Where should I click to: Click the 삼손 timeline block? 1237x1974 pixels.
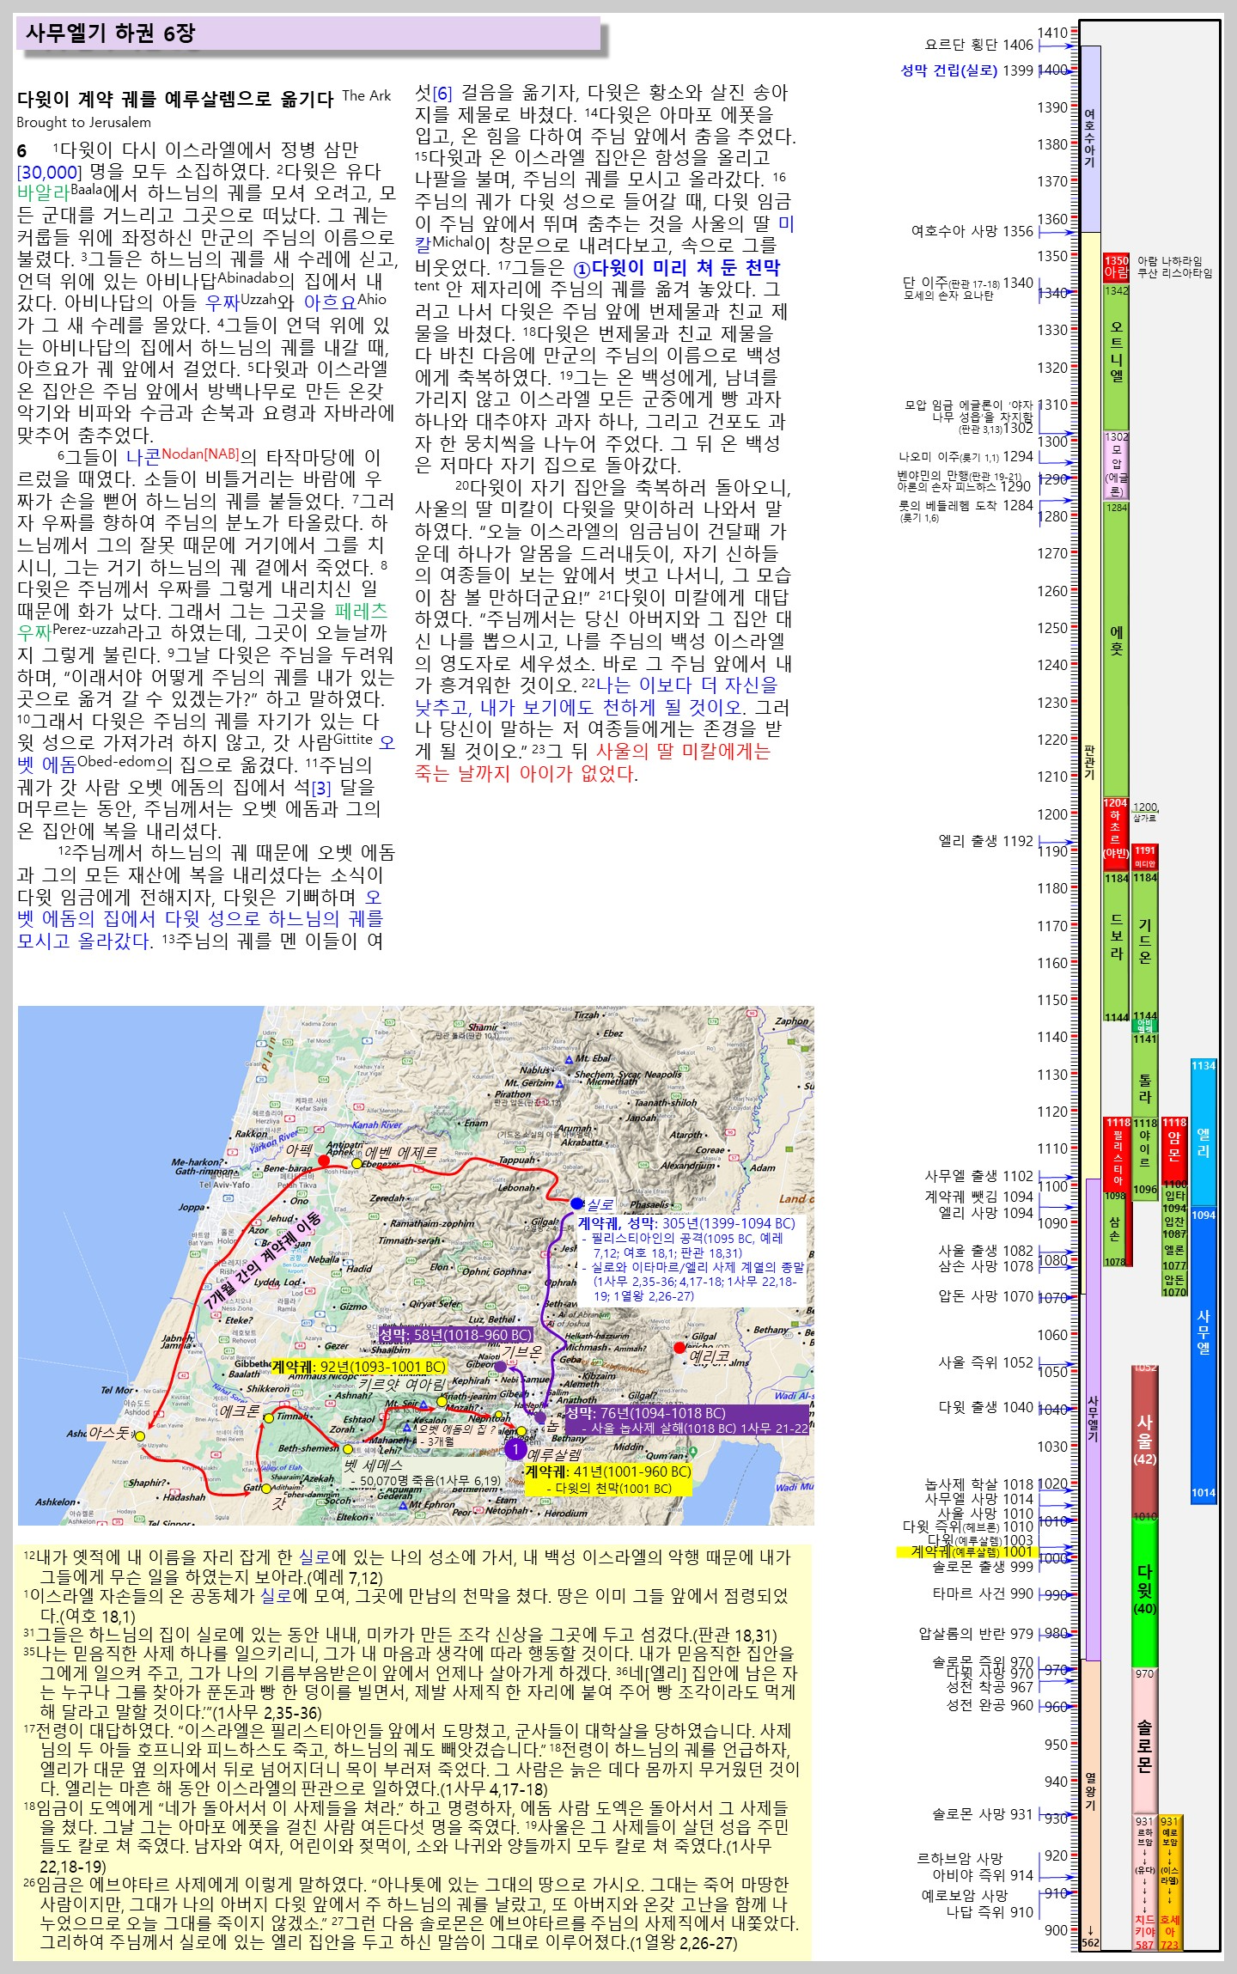(1115, 1229)
